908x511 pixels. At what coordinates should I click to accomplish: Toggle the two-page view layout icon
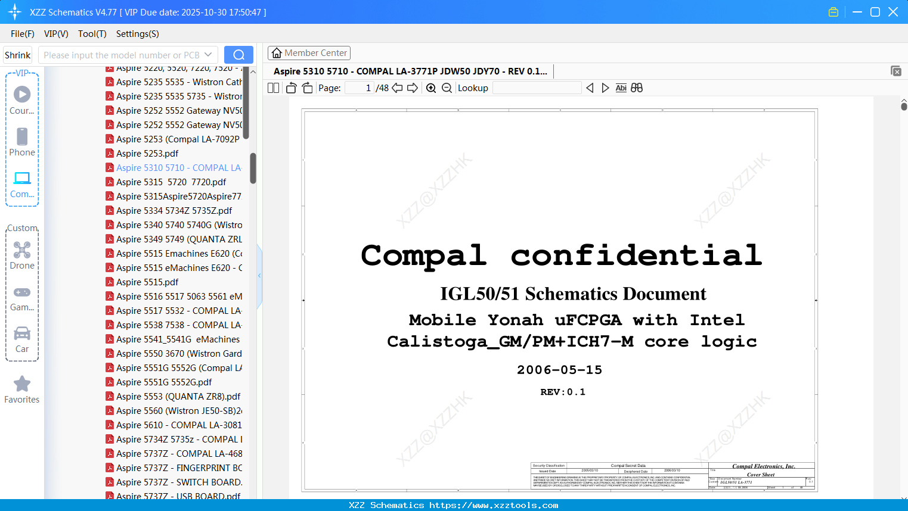pos(274,88)
